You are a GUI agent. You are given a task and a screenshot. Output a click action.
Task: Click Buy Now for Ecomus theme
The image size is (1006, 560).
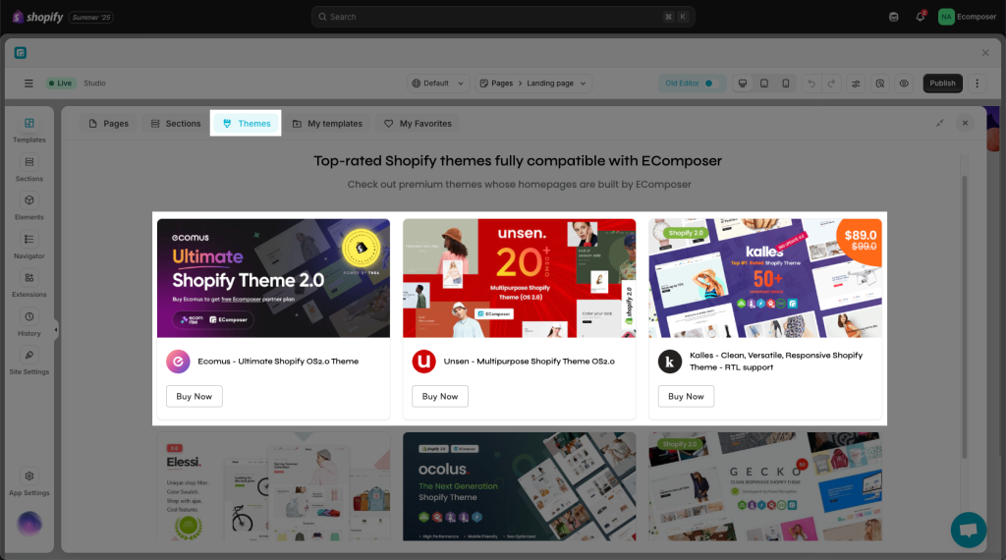click(194, 397)
